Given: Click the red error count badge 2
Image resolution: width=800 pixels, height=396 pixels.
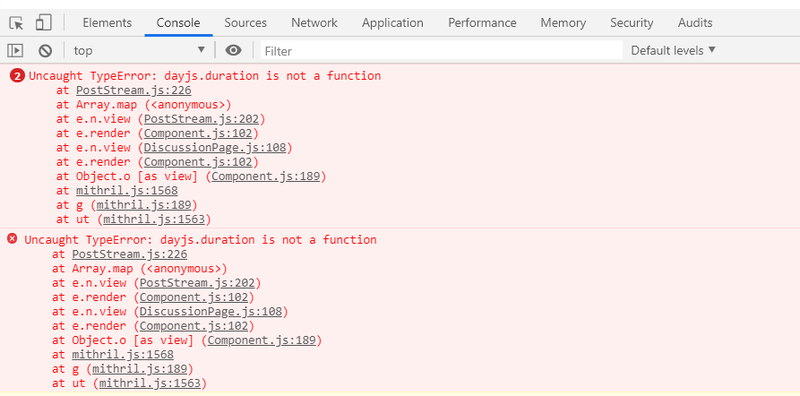Looking at the screenshot, I should click(17, 76).
